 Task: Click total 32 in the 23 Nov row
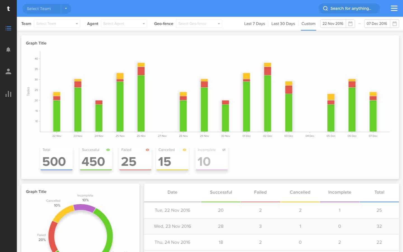coord(379,226)
